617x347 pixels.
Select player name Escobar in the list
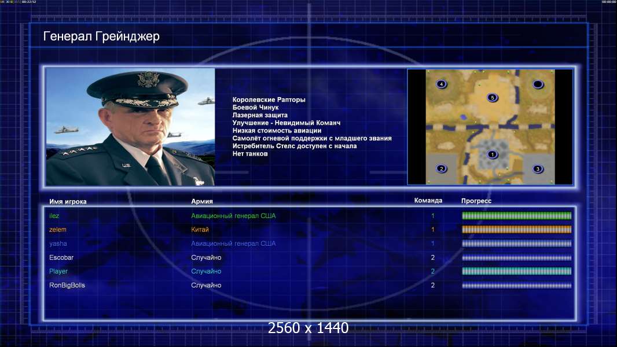tap(61, 257)
